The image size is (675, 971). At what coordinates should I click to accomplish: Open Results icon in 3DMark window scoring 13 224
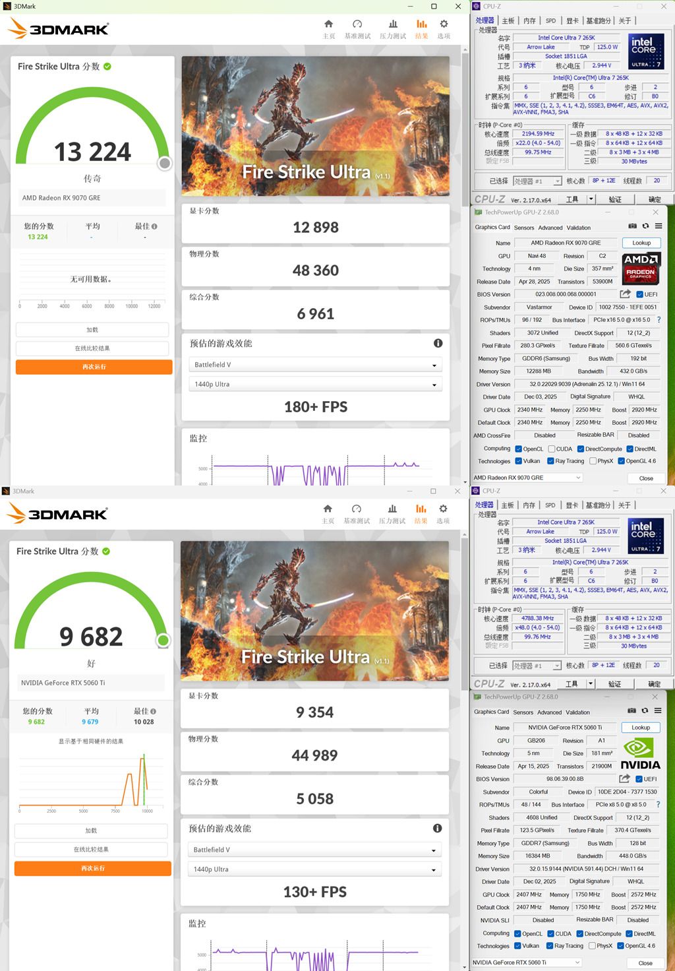pos(421,24)
